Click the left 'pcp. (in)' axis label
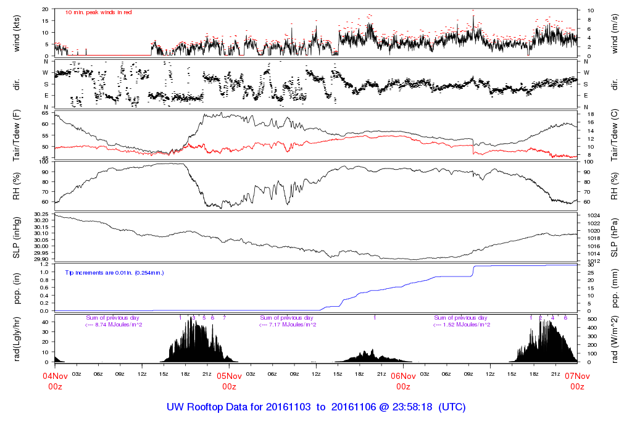 click(x=17, y=289)
